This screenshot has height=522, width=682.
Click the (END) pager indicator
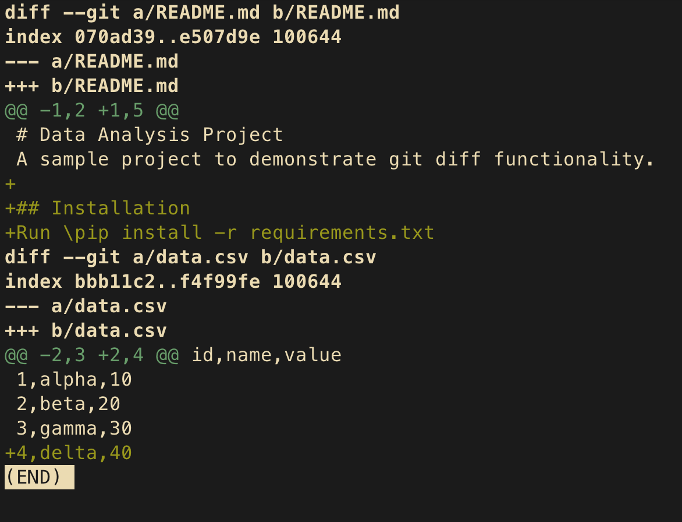[x=40, y=477]
